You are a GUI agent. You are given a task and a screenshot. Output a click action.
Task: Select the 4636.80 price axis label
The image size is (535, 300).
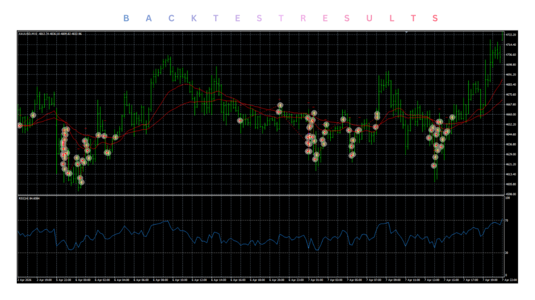tap(511, 144)
